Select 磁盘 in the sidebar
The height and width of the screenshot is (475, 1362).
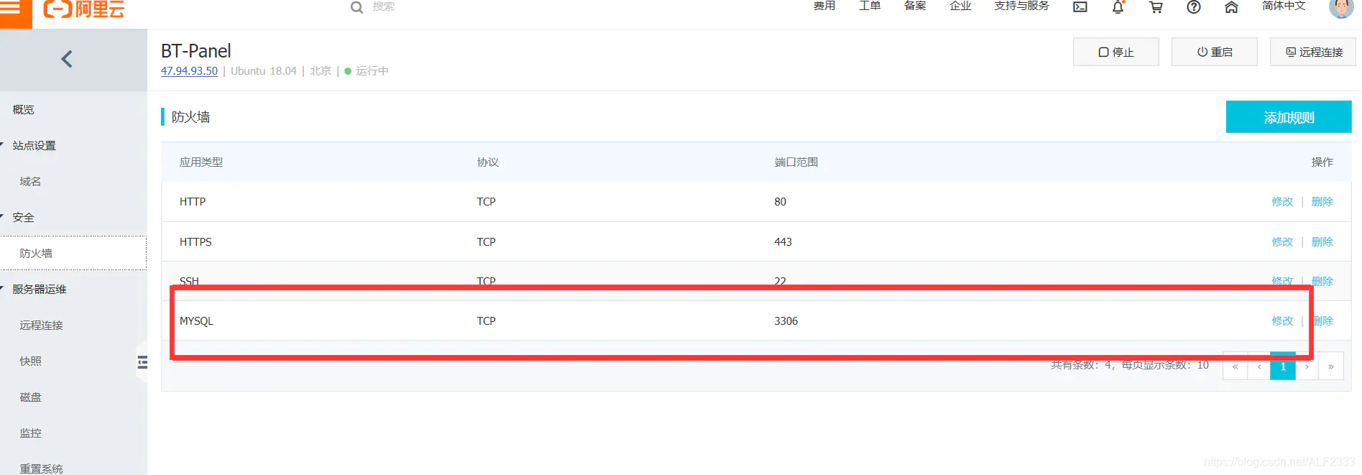(30, 397)
